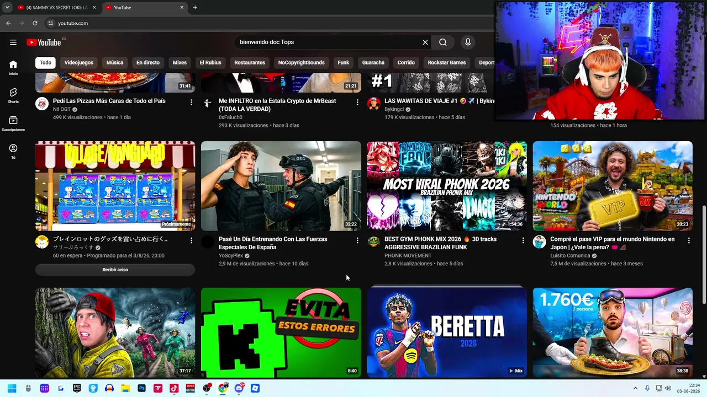
Task: Open the Tú section in the sidebar
Action: click(13, 152)
